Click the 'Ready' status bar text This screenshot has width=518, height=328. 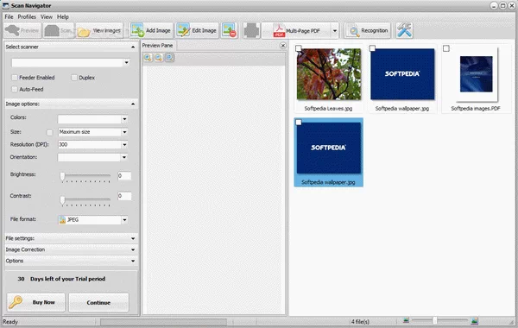[x=10, y=322]
